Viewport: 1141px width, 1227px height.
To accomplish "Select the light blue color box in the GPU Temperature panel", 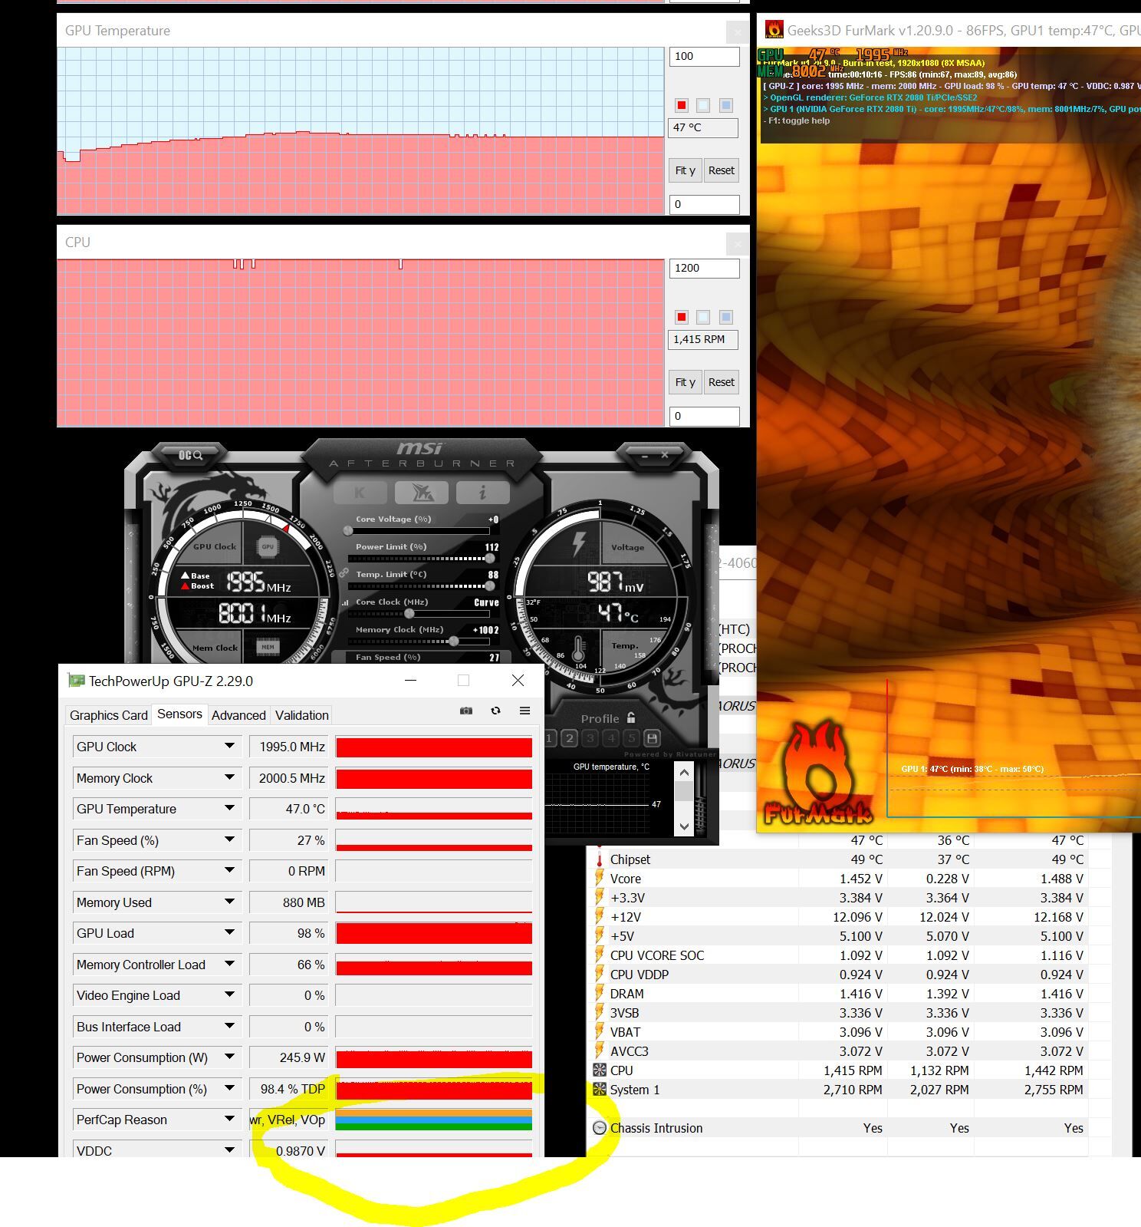I will (703, 105).
